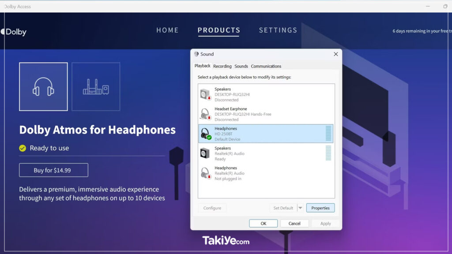
Task: Confirm the Sound dialog with OK
Action: coord(263,224)
